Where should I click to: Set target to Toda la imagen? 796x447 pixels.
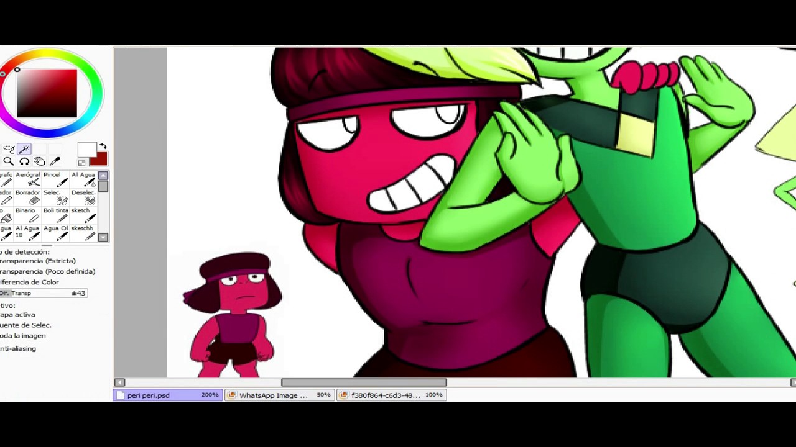(23, 336)
